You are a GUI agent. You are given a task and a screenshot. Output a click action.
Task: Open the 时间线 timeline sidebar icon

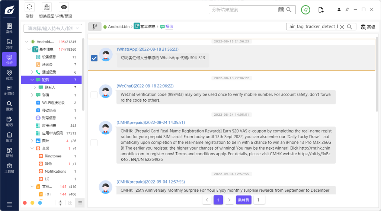coord(9,90)
